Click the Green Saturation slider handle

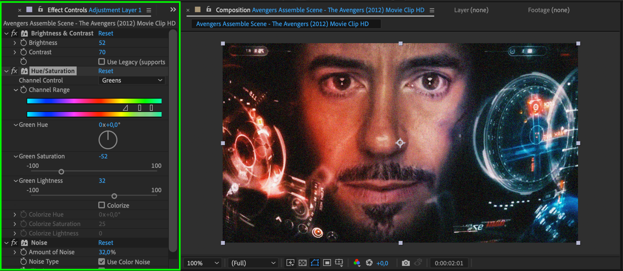click(61, 172)
